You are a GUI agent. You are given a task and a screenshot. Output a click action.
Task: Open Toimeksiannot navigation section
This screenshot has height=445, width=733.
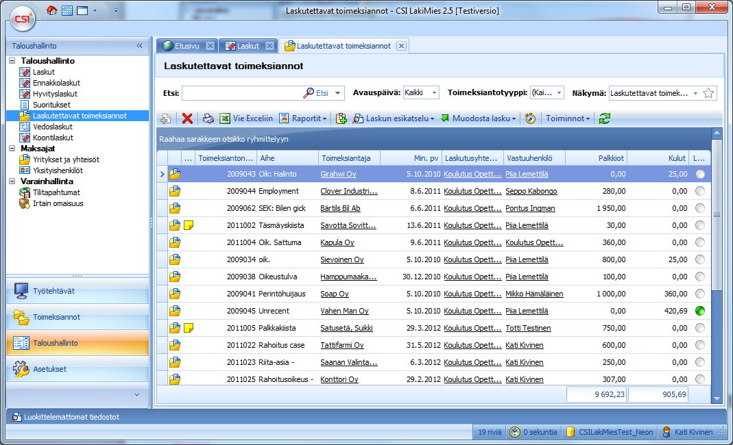[77, 317]
